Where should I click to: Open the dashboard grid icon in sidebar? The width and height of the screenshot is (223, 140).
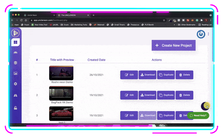click(15, 42)
